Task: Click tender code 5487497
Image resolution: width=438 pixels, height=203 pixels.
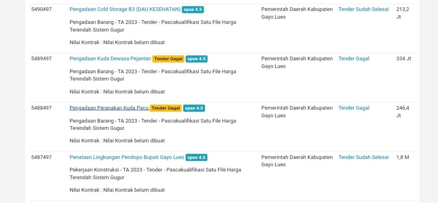Action: click(41, 157)
